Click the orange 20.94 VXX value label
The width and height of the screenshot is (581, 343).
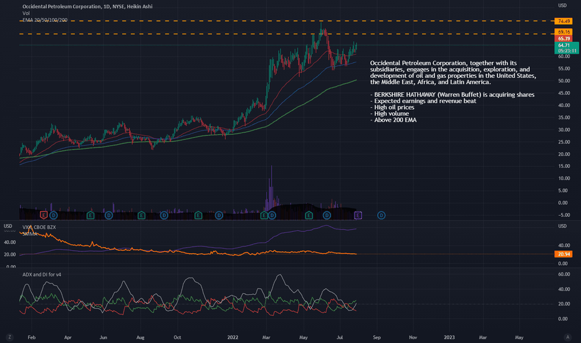point(564,254)
